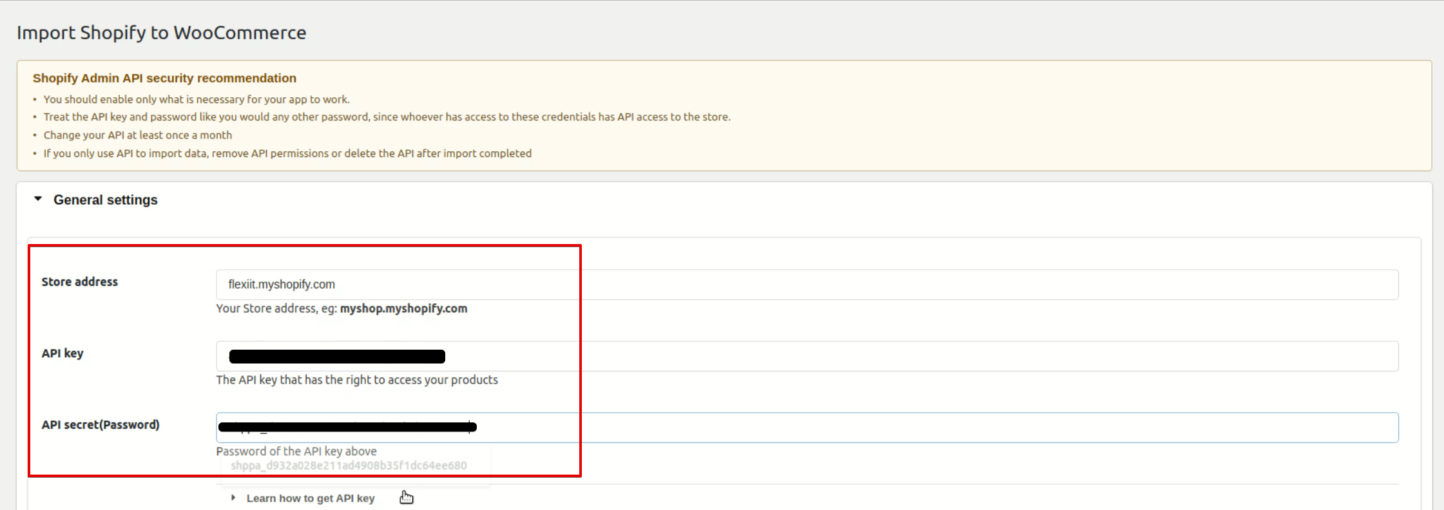The image size is (1444, 510).
Task: Click the 'Change your API at least once a month' line
Action: pos(138,135)
